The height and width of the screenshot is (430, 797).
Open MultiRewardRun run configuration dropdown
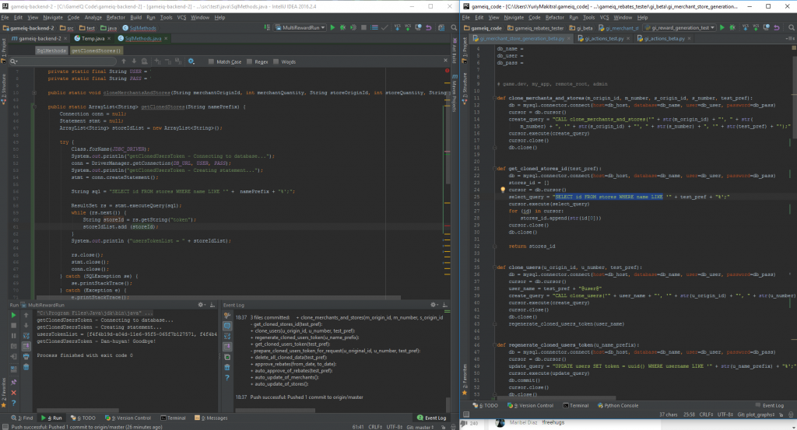(x=300, y=28)
